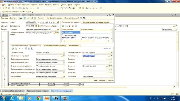Image resolution: width=180 pixels, height=101 pixels.
Task: Click the Print icon in main toolbar
Action: (x=24, y=8)
